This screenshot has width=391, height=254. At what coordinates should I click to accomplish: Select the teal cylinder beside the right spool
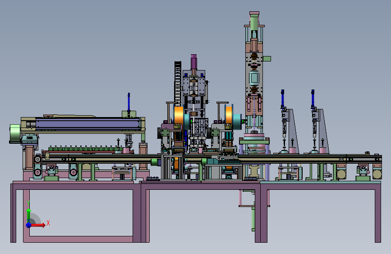(237, 122)
